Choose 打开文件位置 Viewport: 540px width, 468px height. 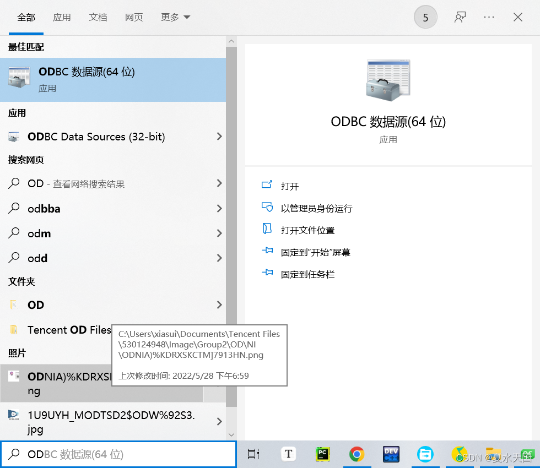tap(307, 230)
